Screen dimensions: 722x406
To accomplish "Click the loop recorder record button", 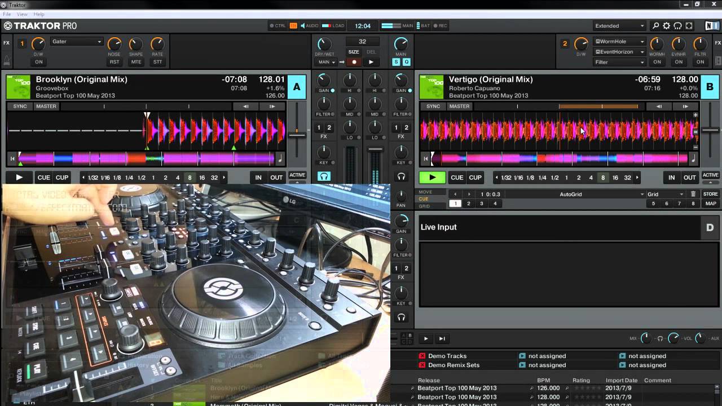I will 354,62.
